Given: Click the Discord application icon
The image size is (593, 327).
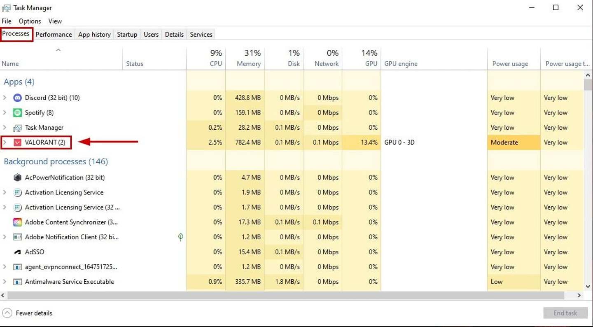Looking at the screenshot, I should tap(16, 98).
